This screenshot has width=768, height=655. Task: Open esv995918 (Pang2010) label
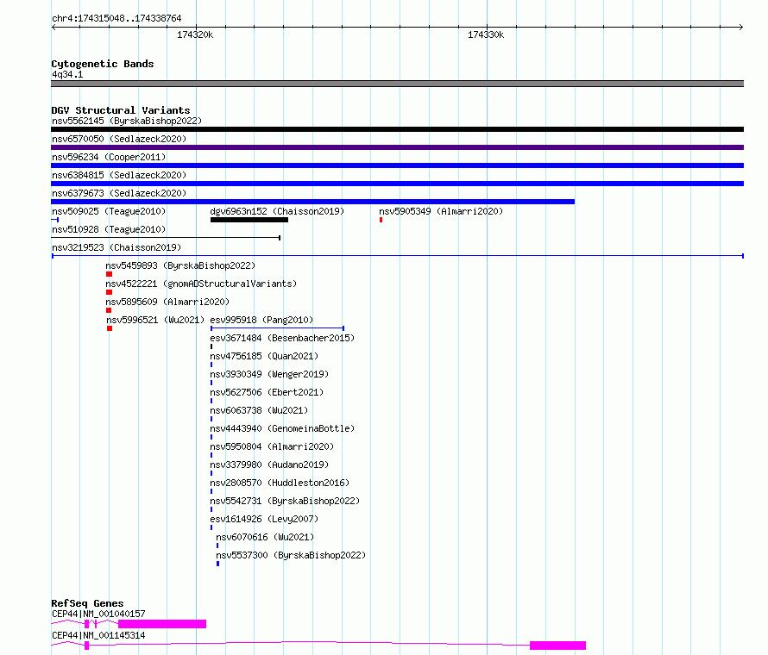coord(261,320)
